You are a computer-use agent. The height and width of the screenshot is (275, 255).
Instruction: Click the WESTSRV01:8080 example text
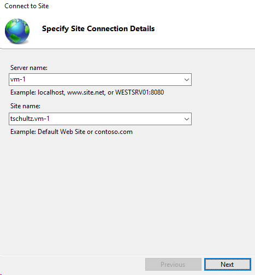point(140,92)
